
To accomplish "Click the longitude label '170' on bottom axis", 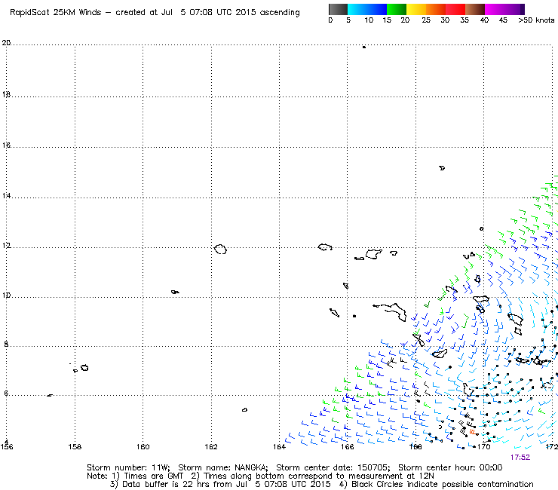I will 483,447.
